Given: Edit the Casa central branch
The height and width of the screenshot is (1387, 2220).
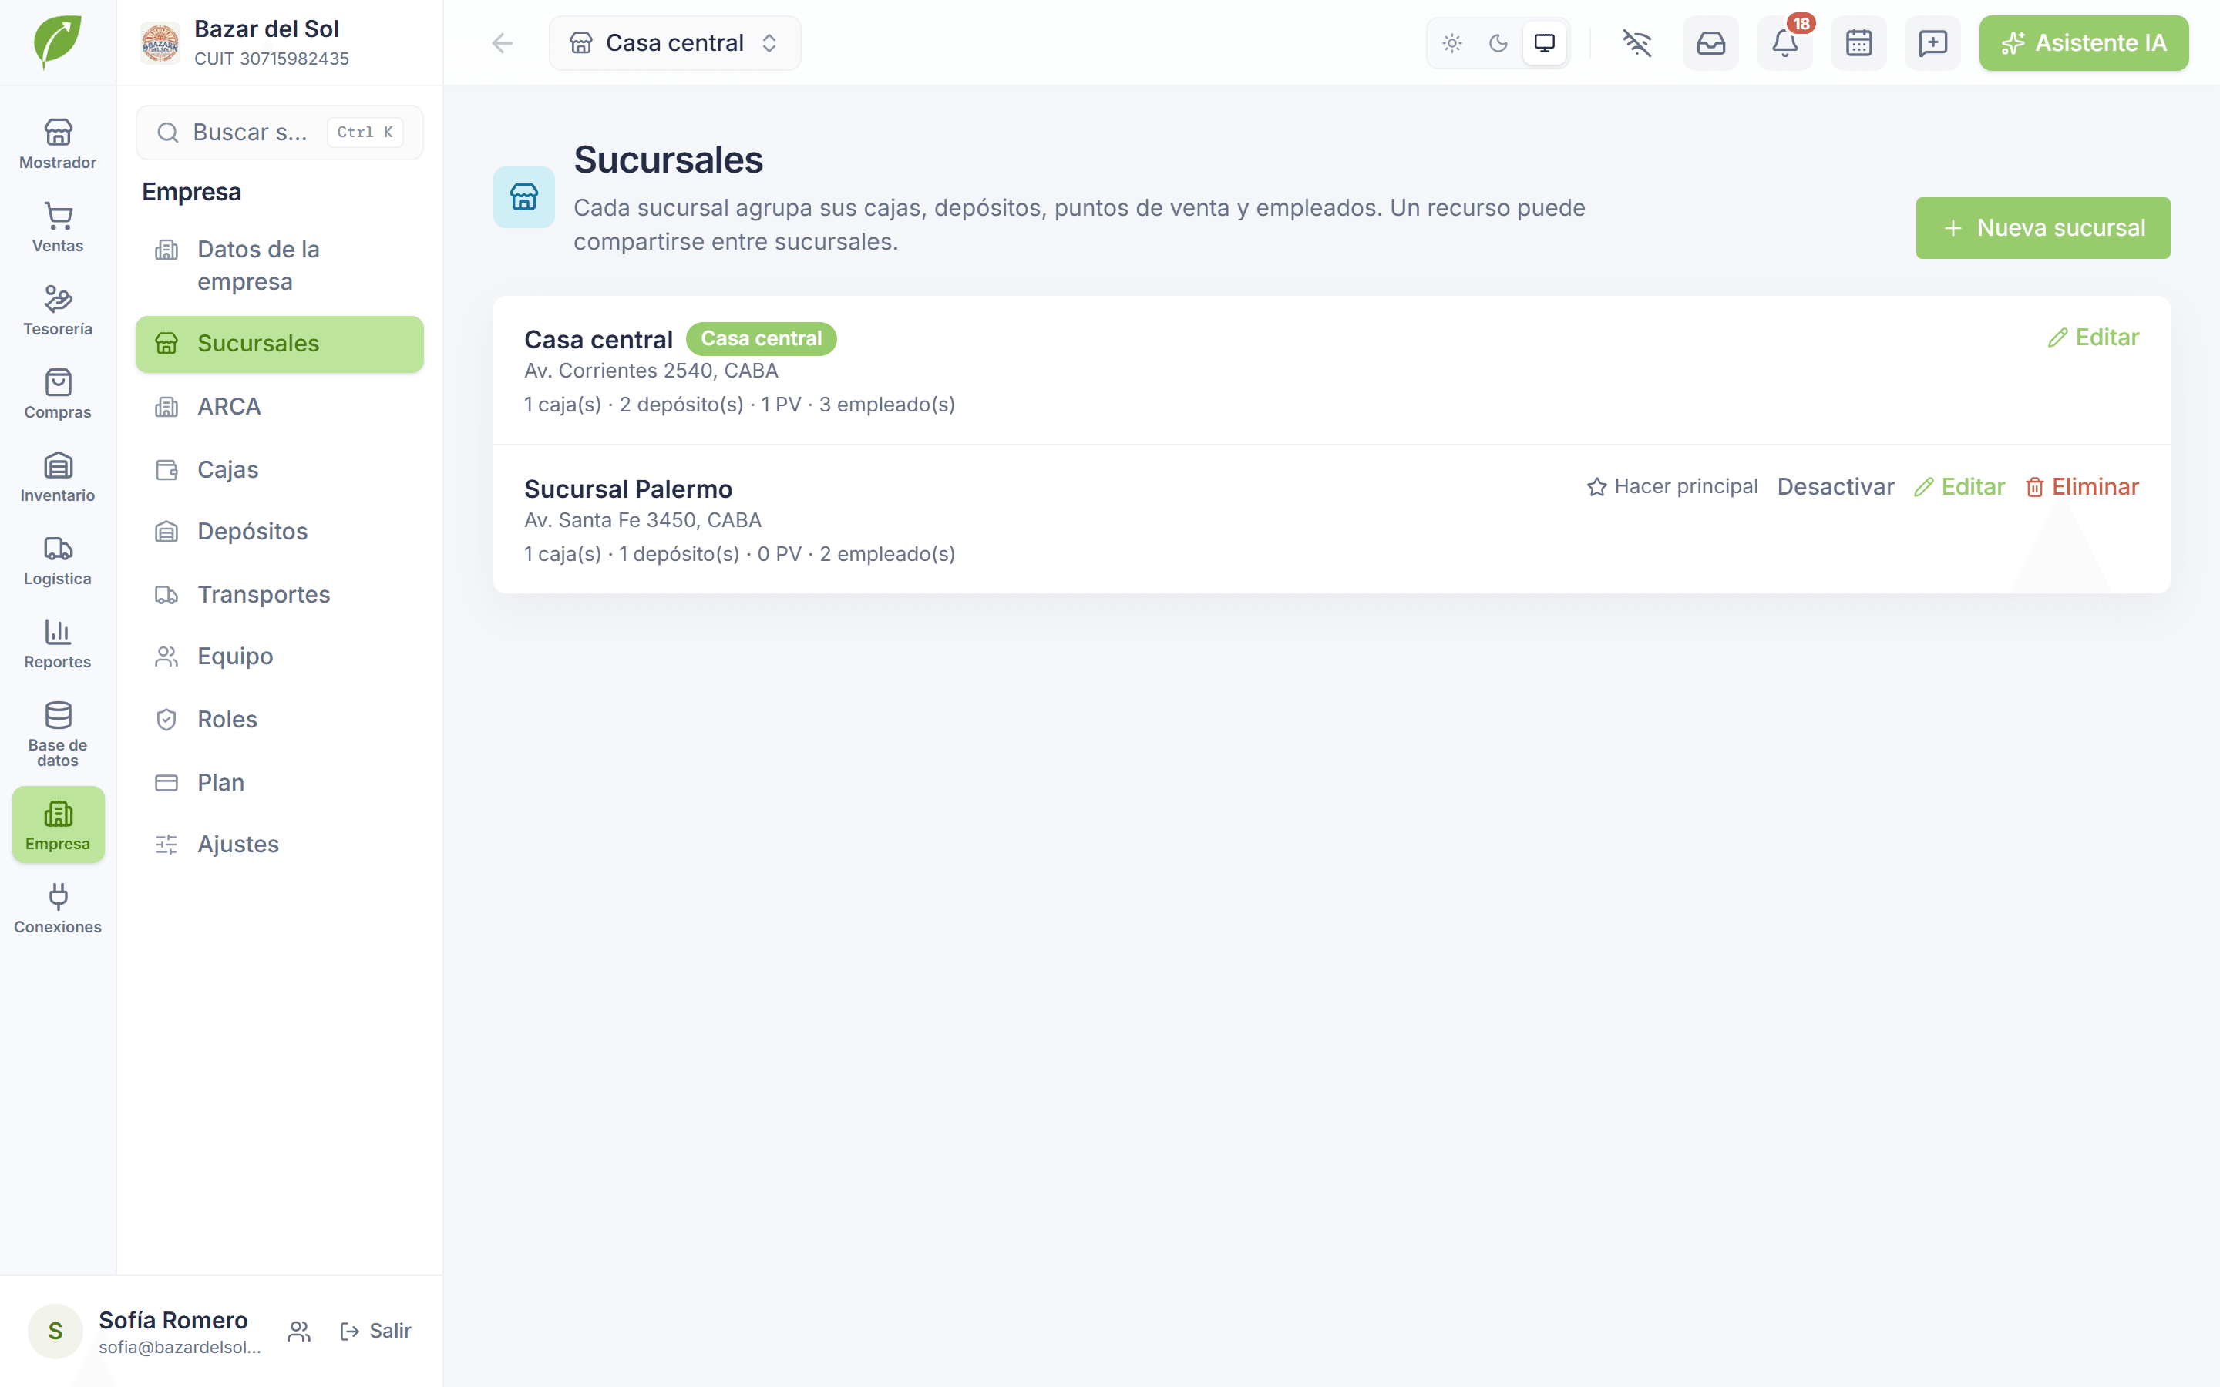Looking at the screenshot, I should click(2094, 338).
